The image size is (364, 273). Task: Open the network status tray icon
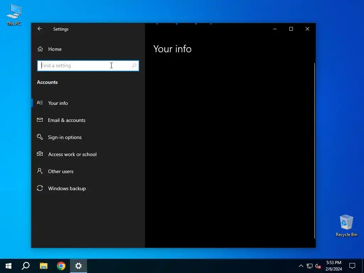pyautogui.click(x=310, y=266)
